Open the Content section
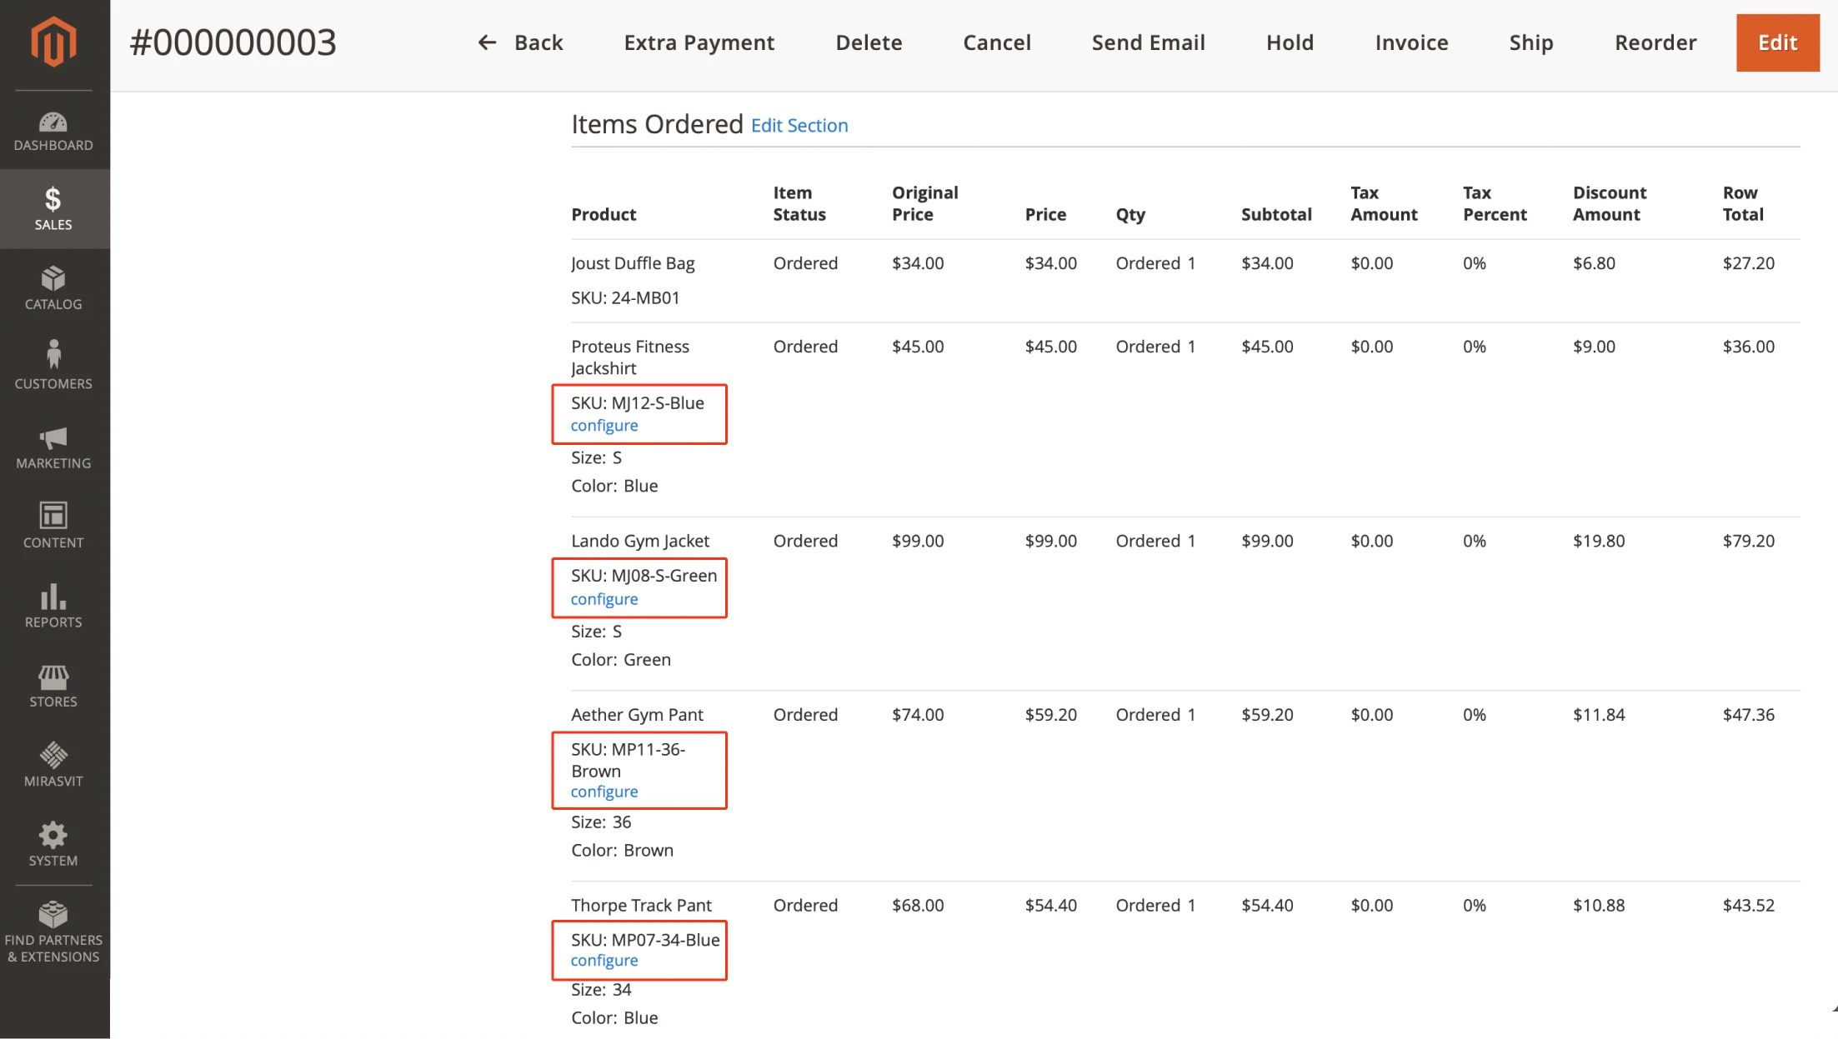 [53, 525]
